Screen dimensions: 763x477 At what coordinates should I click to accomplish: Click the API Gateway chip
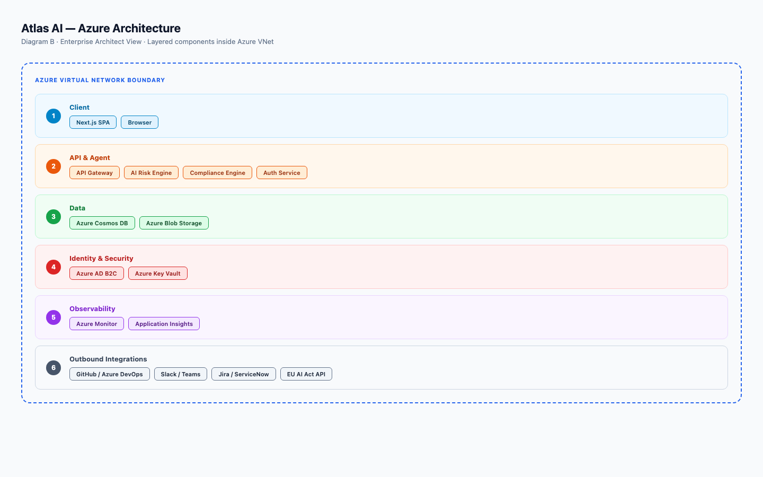click(94, 173)
